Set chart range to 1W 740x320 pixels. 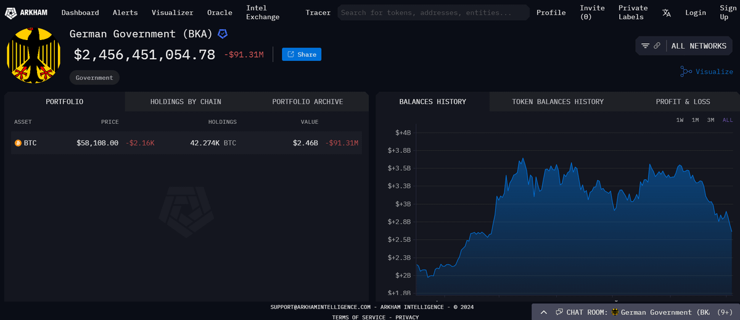[x=680, y=120]
